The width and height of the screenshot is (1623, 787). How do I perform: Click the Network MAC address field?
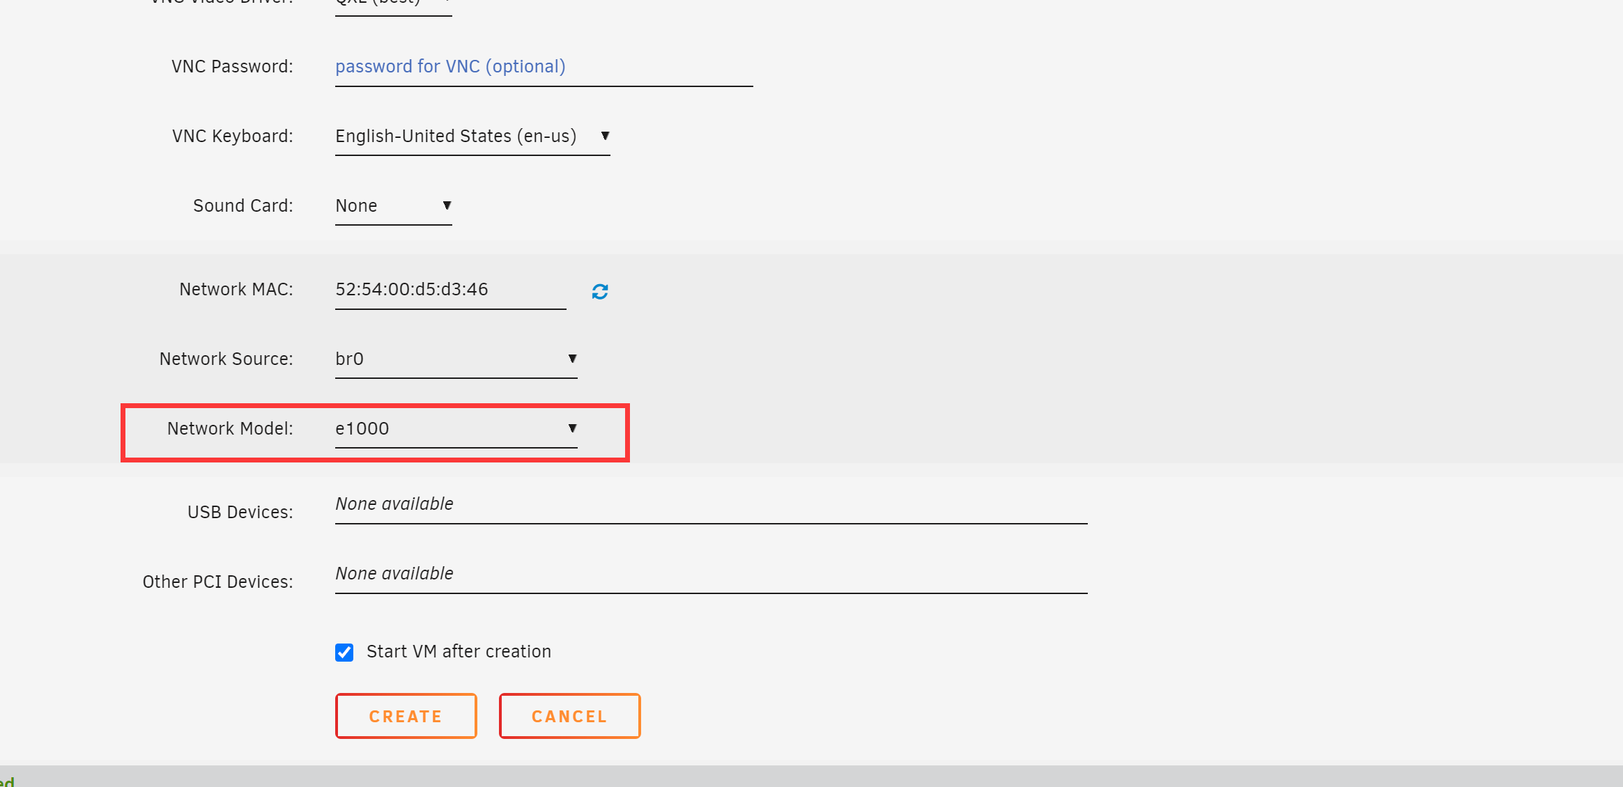point(450,290)
